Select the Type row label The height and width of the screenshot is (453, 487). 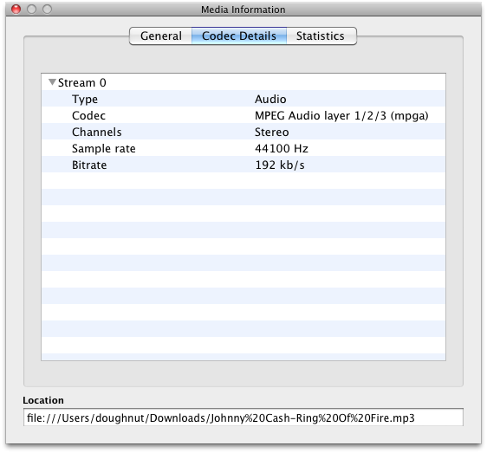pyautogui.click(x=85, y=99)
